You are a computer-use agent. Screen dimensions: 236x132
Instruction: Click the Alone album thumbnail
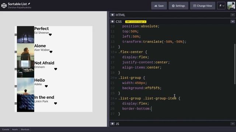click(25, 52)
